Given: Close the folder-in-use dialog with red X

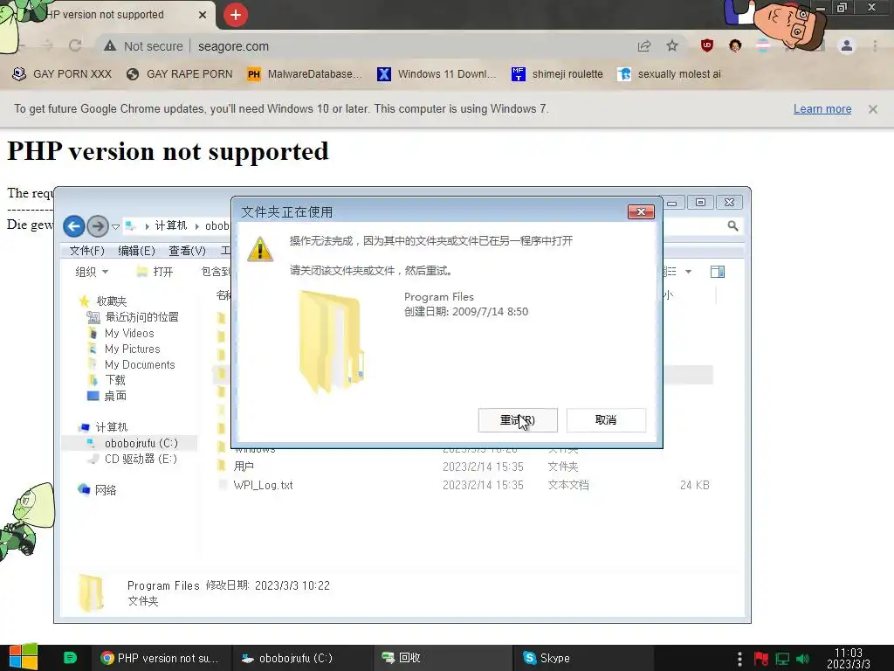Looking at the screenshot, I should [641, 211].
